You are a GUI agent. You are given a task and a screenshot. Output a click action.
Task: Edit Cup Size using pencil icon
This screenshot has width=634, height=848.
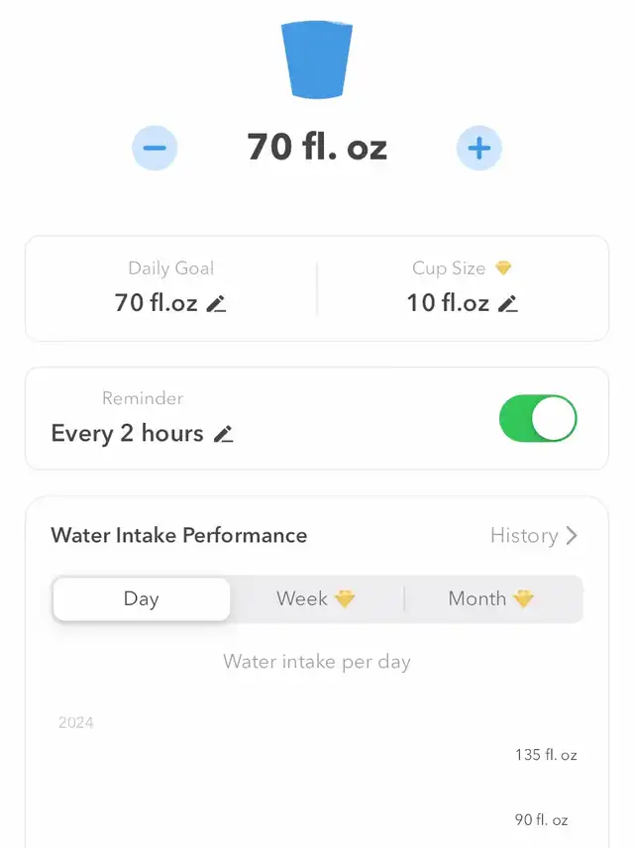point(507,304)
